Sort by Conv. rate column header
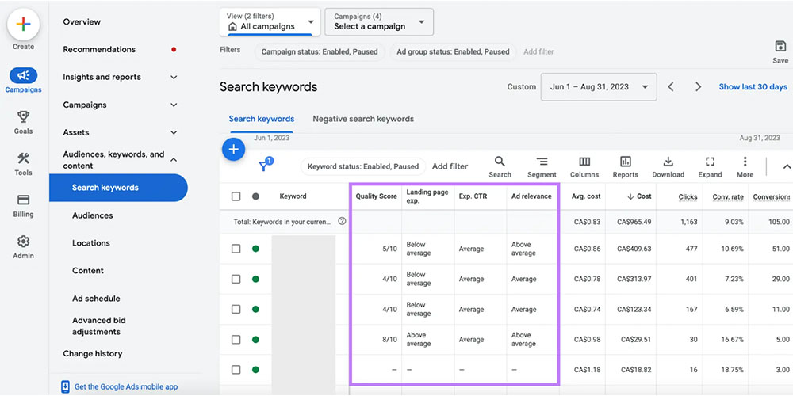 tap(728, 197)
